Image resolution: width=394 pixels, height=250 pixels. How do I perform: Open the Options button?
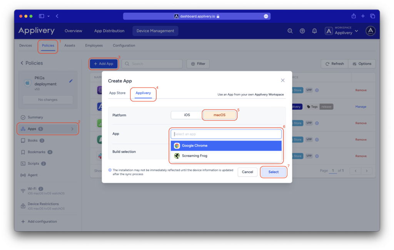point(362,64)
